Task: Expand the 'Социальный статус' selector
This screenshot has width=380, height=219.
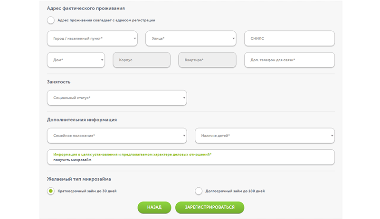Action: 117,98
